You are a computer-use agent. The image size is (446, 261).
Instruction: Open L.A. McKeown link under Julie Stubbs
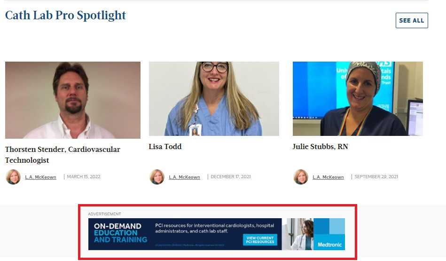(x=328, y=177)
